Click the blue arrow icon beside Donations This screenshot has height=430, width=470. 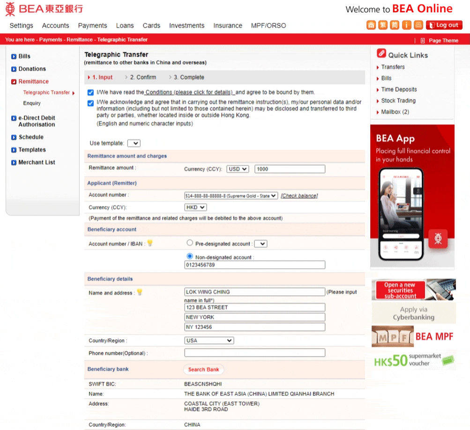point(14,69)
